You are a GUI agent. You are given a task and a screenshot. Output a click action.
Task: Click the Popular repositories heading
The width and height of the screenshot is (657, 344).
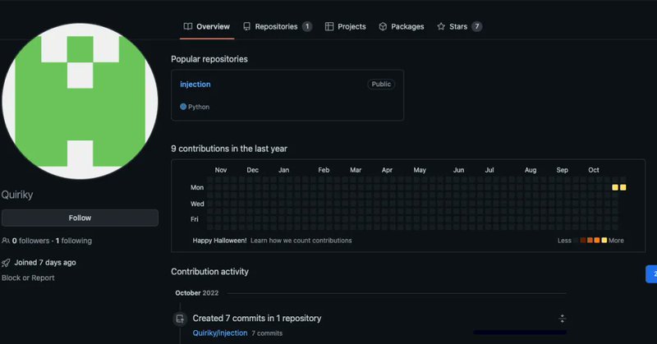[209, 59]
